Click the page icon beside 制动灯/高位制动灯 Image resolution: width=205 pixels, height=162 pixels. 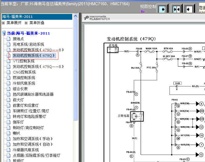click(x=9, y=128)
